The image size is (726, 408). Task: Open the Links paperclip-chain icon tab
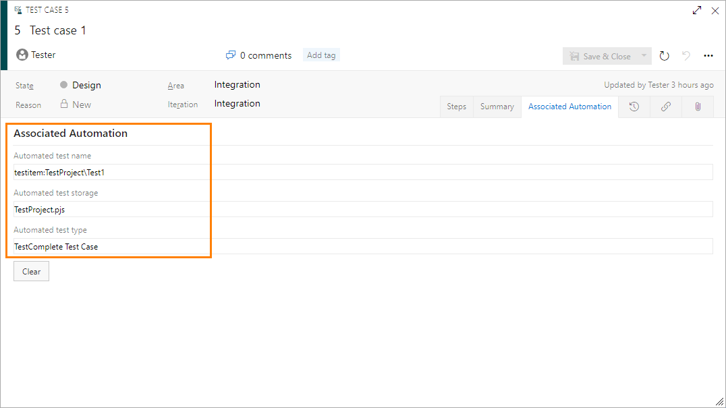pyautogui.click(x=666, y=107)
